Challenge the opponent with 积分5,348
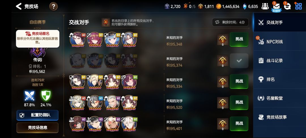 [239, 39]
